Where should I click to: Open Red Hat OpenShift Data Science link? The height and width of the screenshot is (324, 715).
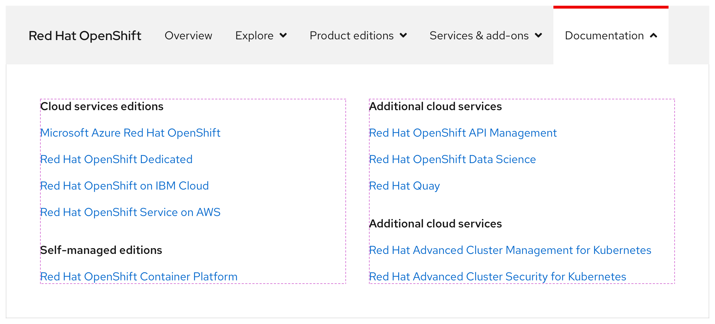pos(452,159)
